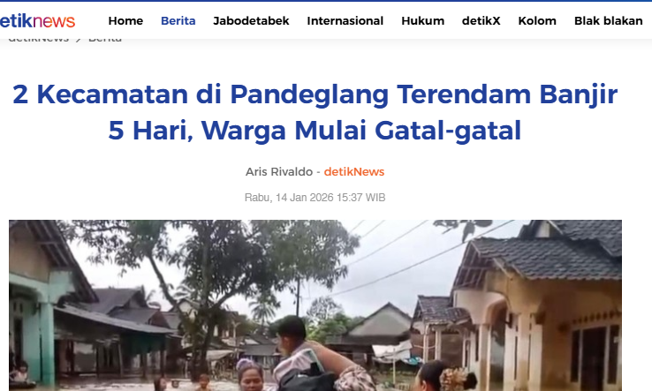
Task: Select the Blak blakan menu item
Action: 609,21
